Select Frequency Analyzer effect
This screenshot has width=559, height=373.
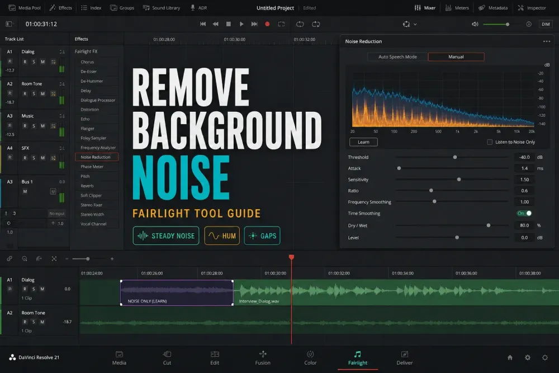point(97,148)
